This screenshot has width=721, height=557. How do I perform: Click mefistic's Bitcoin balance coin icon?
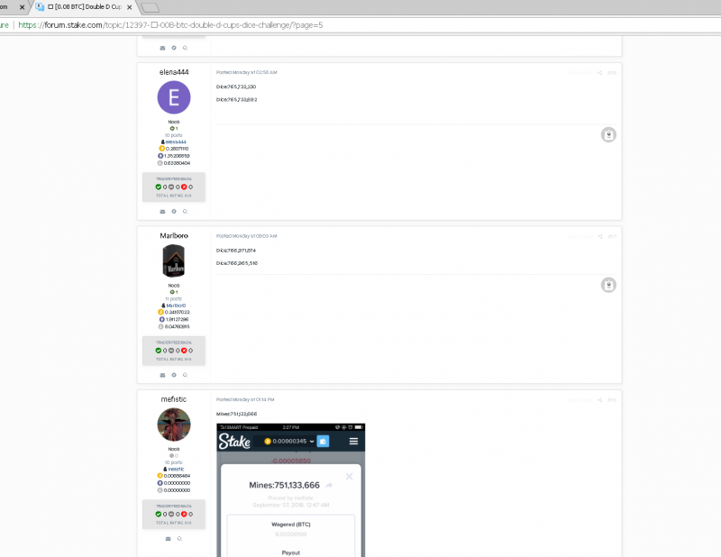160,476
